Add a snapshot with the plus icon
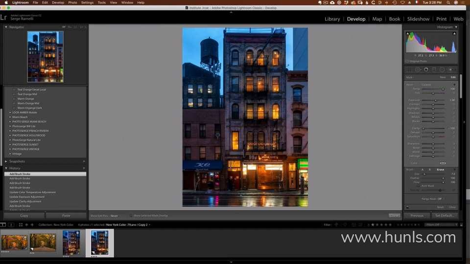Viewport: 470px width, 264px height. pos(84,161)
